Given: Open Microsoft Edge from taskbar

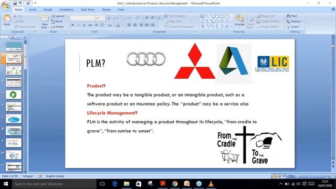Looking at the screenshot, I should pos(114,184).
